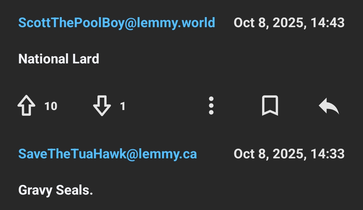This screenshot has height=210, width=363.
Task: Bookmark the National Lard comment
Action: pos(270,106)
